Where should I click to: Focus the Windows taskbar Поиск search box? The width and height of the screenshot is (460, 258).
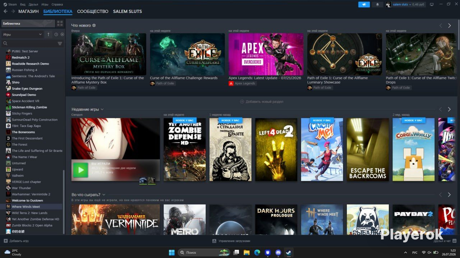[x=204, y=252]
